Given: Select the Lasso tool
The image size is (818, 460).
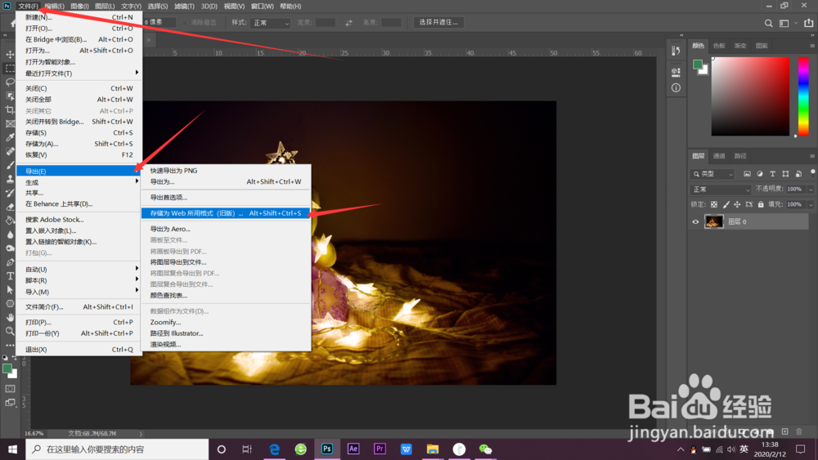Looking at the screenshot, I should (10, 82).
